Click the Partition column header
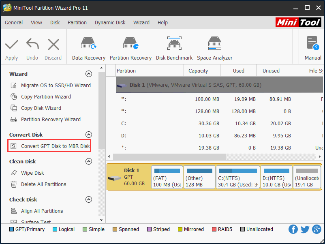This screenshot has height=244, width=325. click(x=150, y=71)
